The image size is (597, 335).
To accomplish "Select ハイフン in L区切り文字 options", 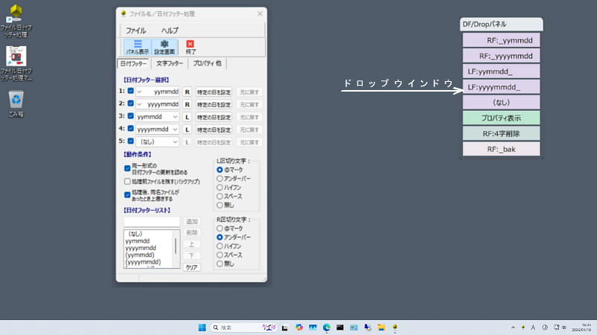I will [219, 187].
